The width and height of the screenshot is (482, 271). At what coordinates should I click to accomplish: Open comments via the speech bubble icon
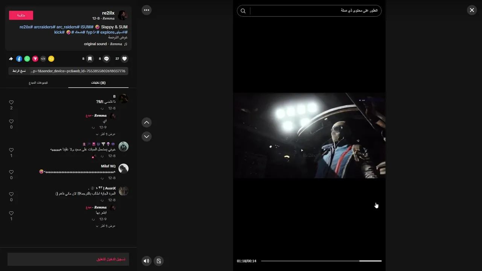coord(107,59)
